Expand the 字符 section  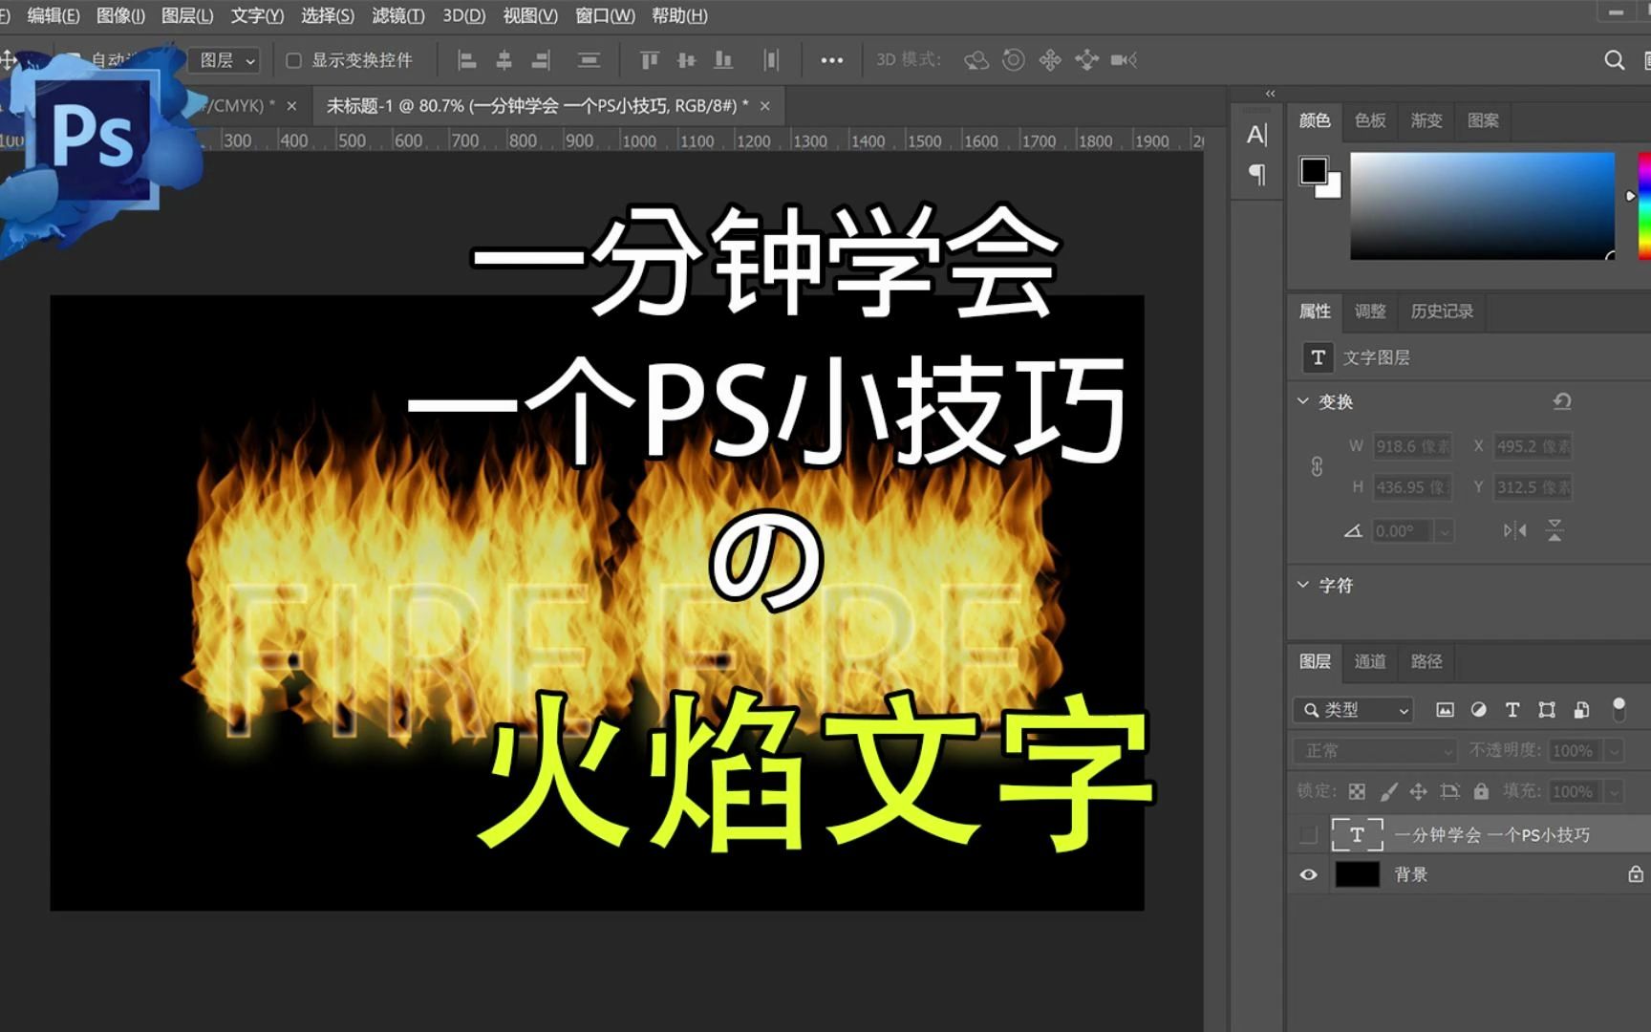tap(1302, 584)
